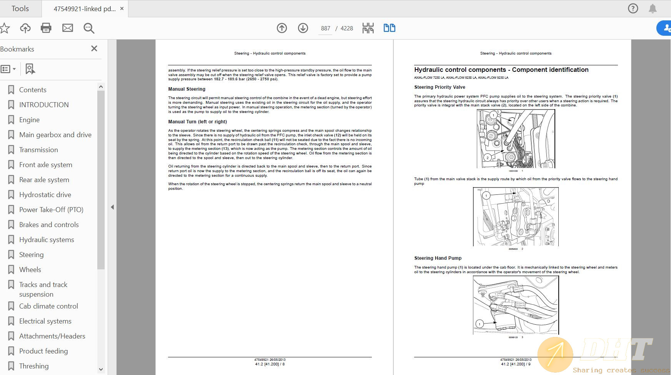Switch to the 47549921-linked pdf document tab
This screenshot has height=375, width=671.
[x=84, y=9]
